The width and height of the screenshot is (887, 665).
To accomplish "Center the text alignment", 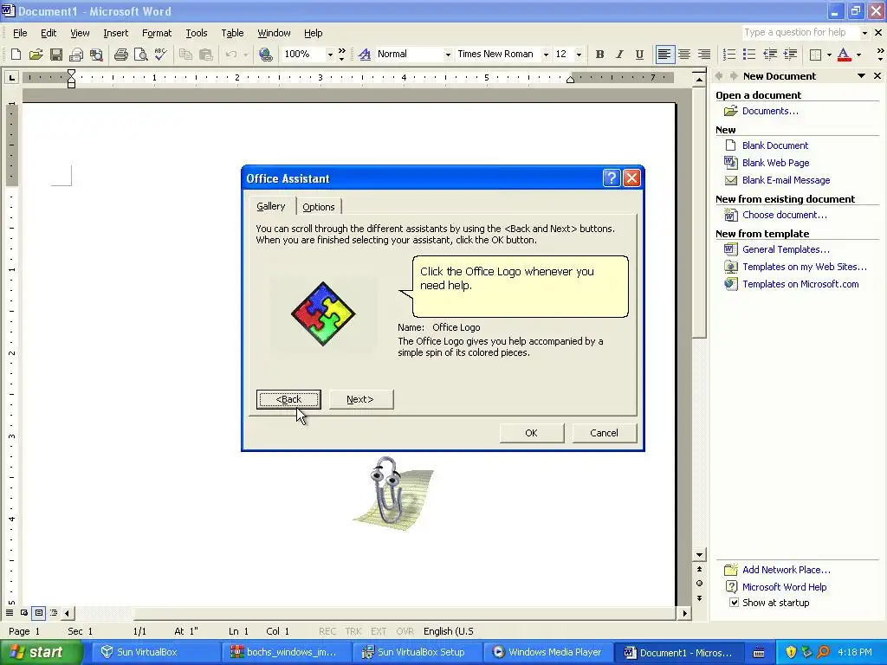I will point(684,55).
